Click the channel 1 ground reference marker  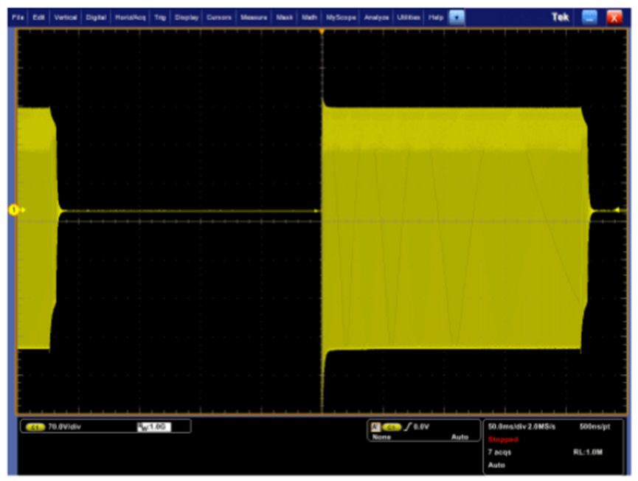14,210
